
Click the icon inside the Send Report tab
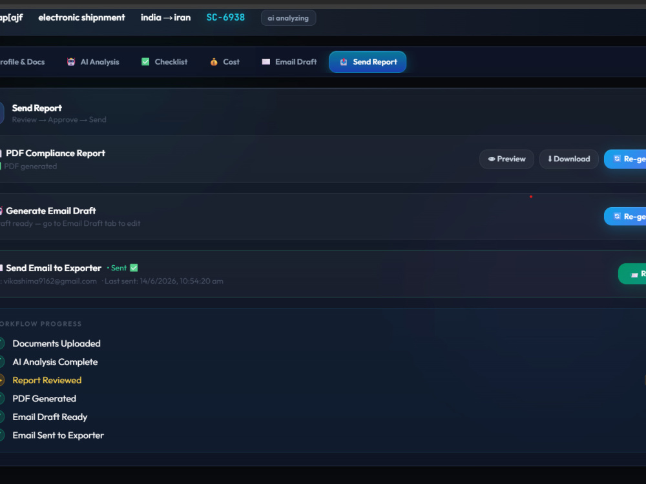(x=343, y=62)
